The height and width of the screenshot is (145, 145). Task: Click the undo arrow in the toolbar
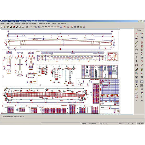point(31,27)
